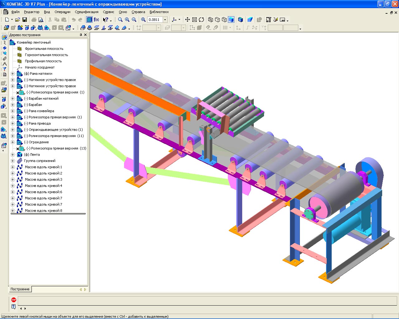Switch to thin hidden lines display

click(224, 20)
